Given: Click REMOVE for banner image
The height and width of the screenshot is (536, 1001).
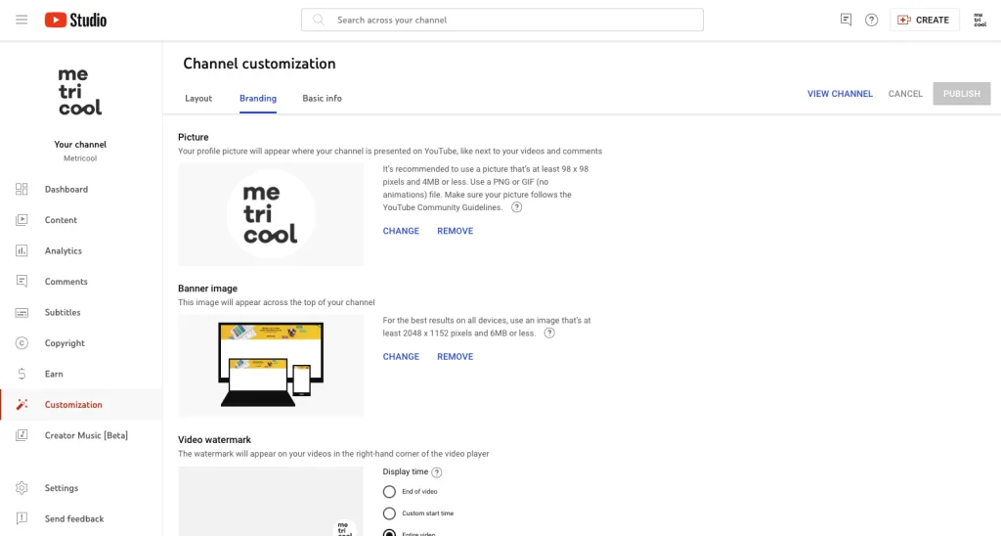Looking at the screenshot, I should coord(456,356).
